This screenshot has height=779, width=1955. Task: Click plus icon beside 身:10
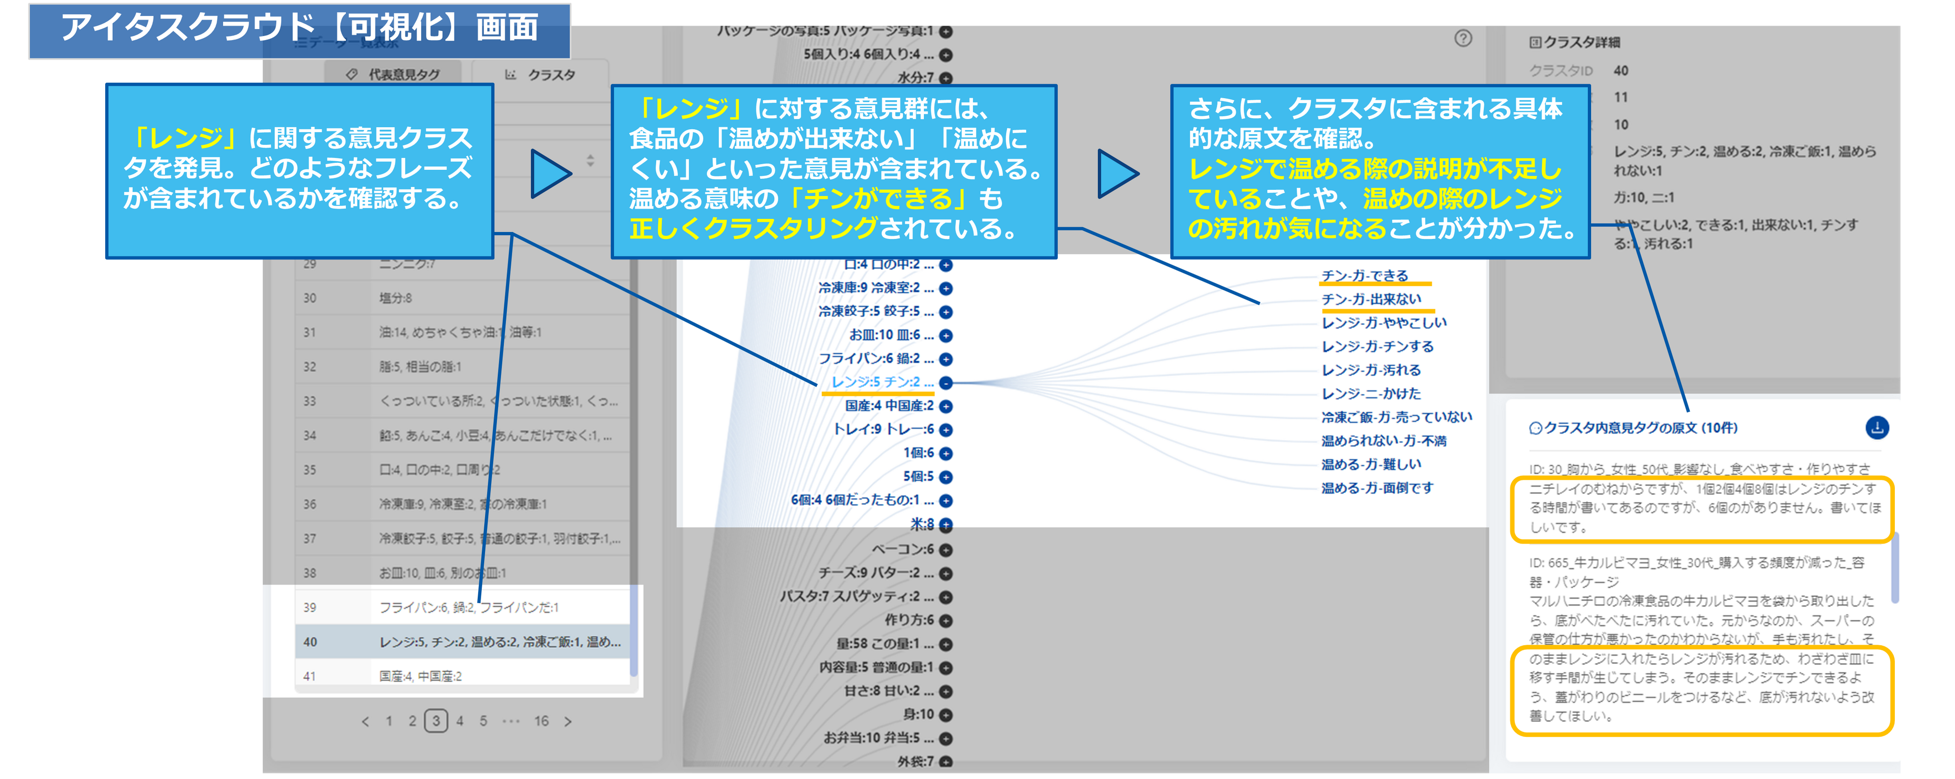[x=945, y=714]
